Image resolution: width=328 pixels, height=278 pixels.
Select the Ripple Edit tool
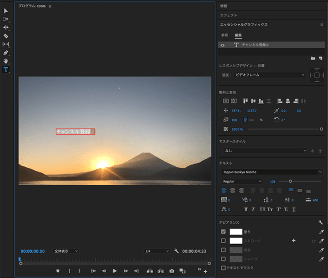click(6, 27)
